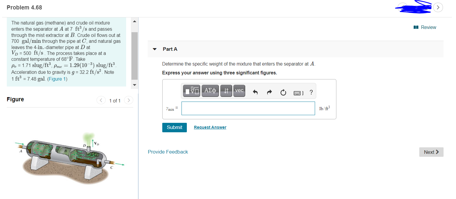Screen dimensions: 456x199
Task: Open the math template palette in the equation toolbar
Action: [192, 91]
